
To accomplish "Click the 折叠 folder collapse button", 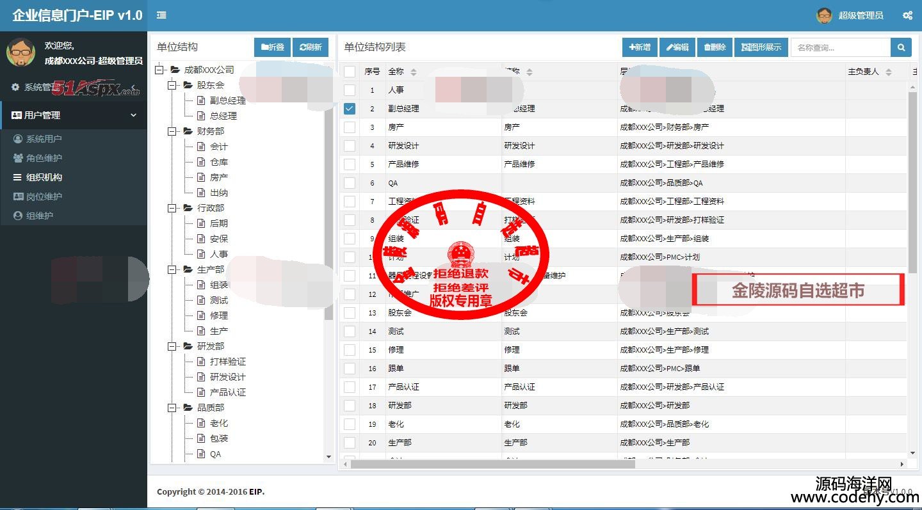I will [x=272, y=47].
